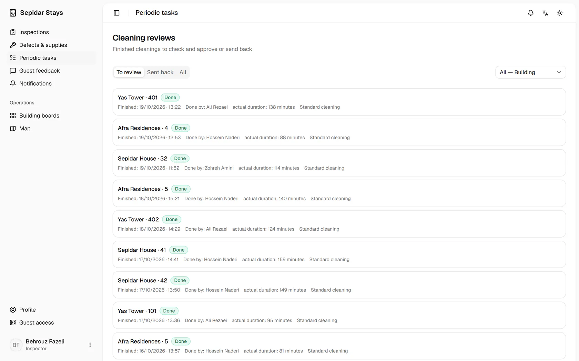579x361 pixels.
Task: Click the Building boards grid icon
Action: tap(13, 116)
